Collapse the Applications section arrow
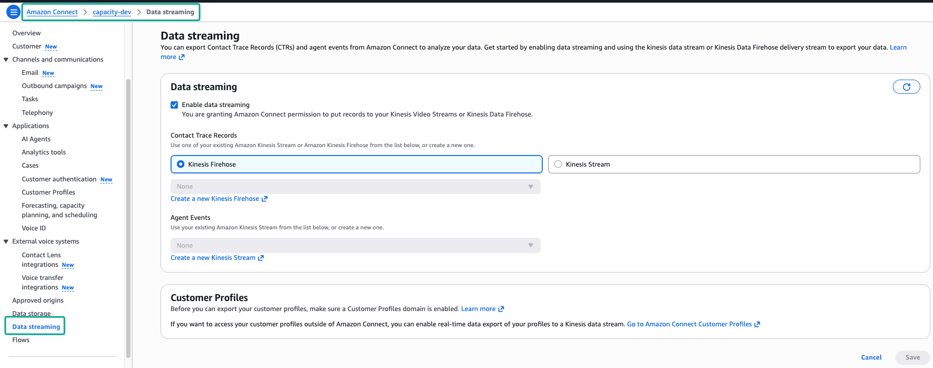The width and height of the screenshot is (933, 368). pyautogui.click(x=6, y=126)
